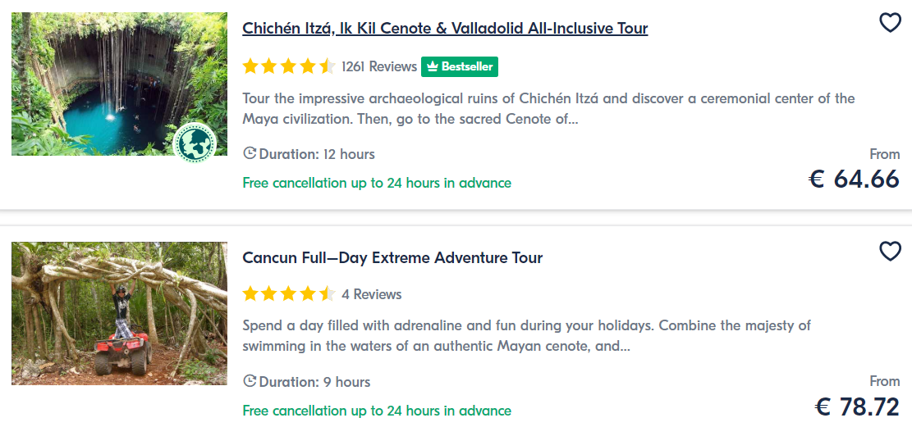
Task: Click the clock icon beside Duration: 12 hours
Action: [x=250, y=153]
